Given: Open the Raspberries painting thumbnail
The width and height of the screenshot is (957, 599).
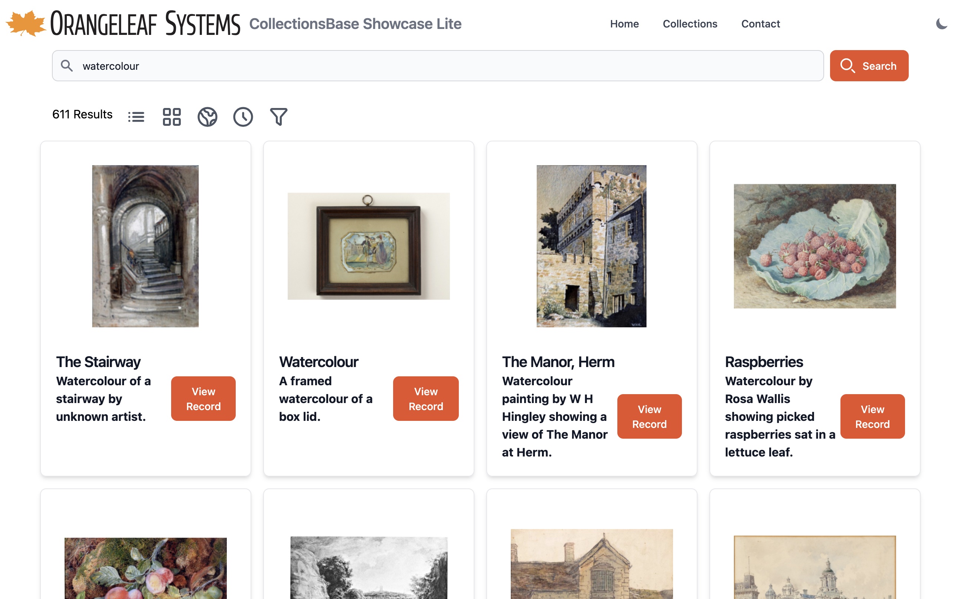Looking at the screenshot, I should 815,246.
